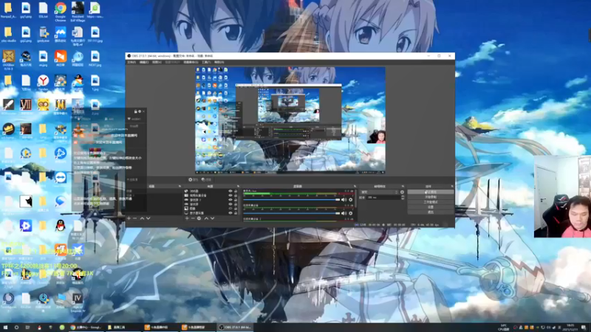
Task: Adjust the second mixer channel volume slider
Action: click(291, 213)
